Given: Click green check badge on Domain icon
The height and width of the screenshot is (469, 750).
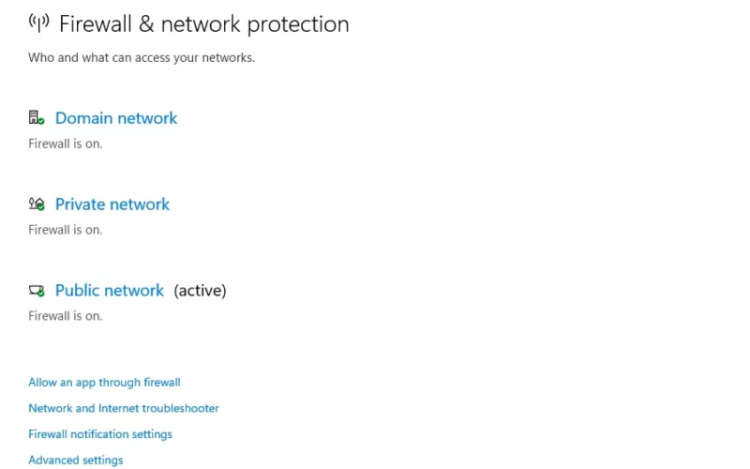Looking at the screenshot, I should pyautogui.click(x=41, y=122).
